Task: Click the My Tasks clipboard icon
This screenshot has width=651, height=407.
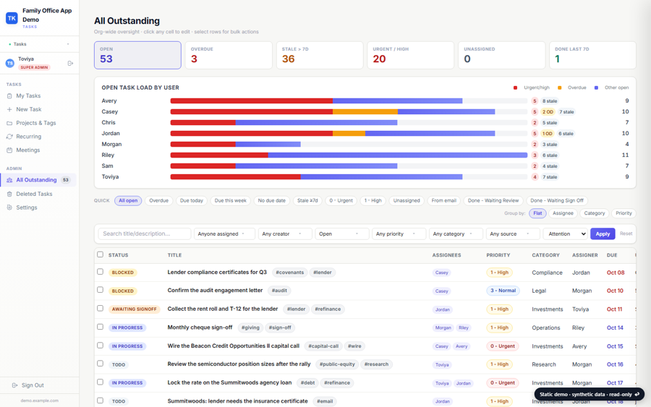Action: pos(9,96)
